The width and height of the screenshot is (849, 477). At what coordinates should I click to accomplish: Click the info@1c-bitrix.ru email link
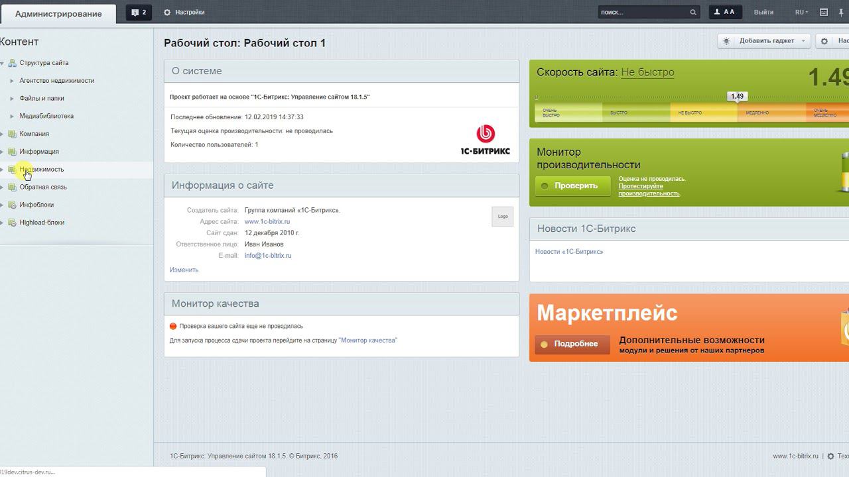tap(268, 256)
